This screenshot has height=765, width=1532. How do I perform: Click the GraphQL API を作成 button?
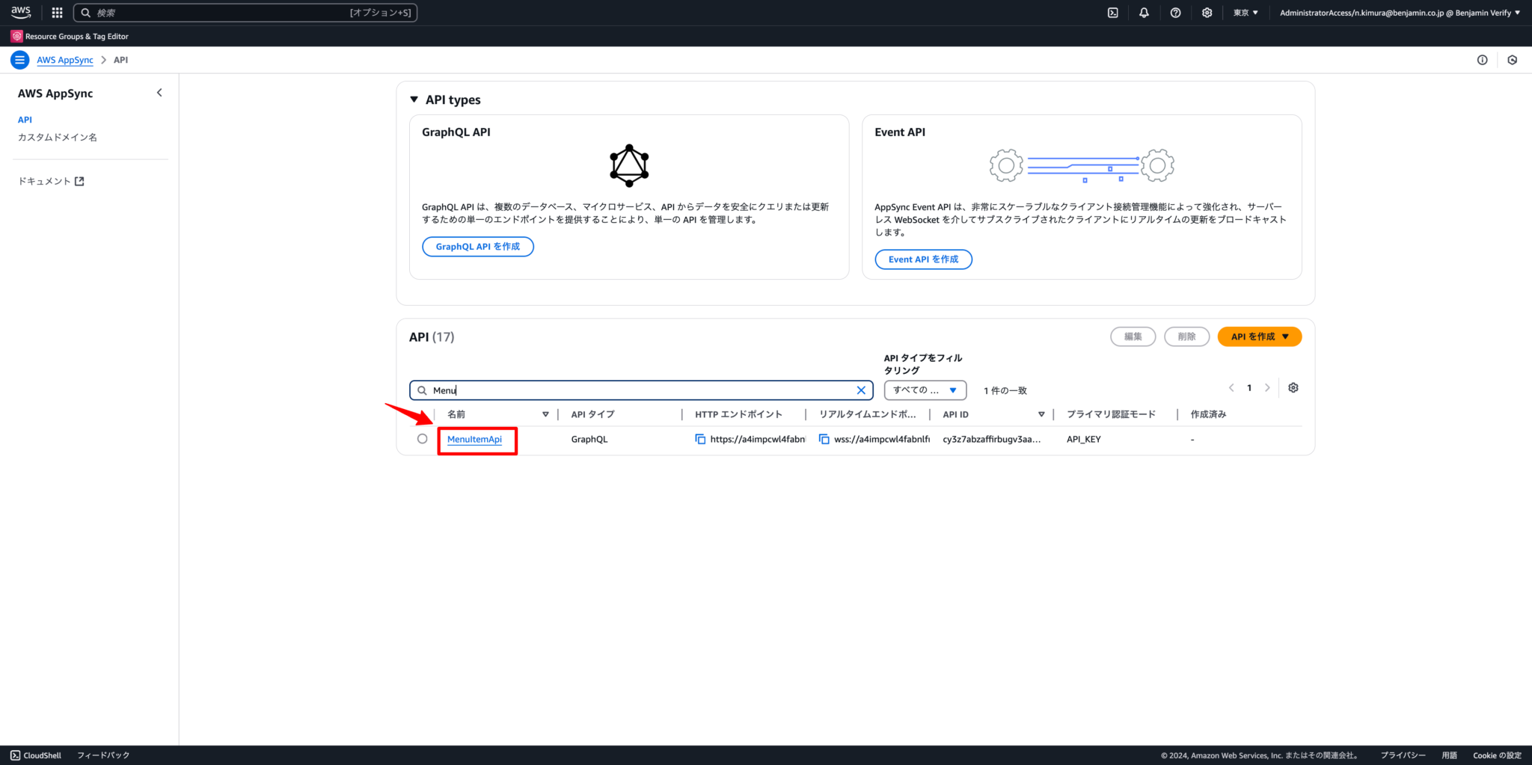click(477, 246)
